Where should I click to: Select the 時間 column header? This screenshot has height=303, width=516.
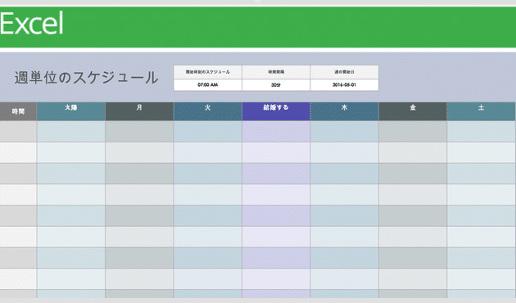pos(18,111)
